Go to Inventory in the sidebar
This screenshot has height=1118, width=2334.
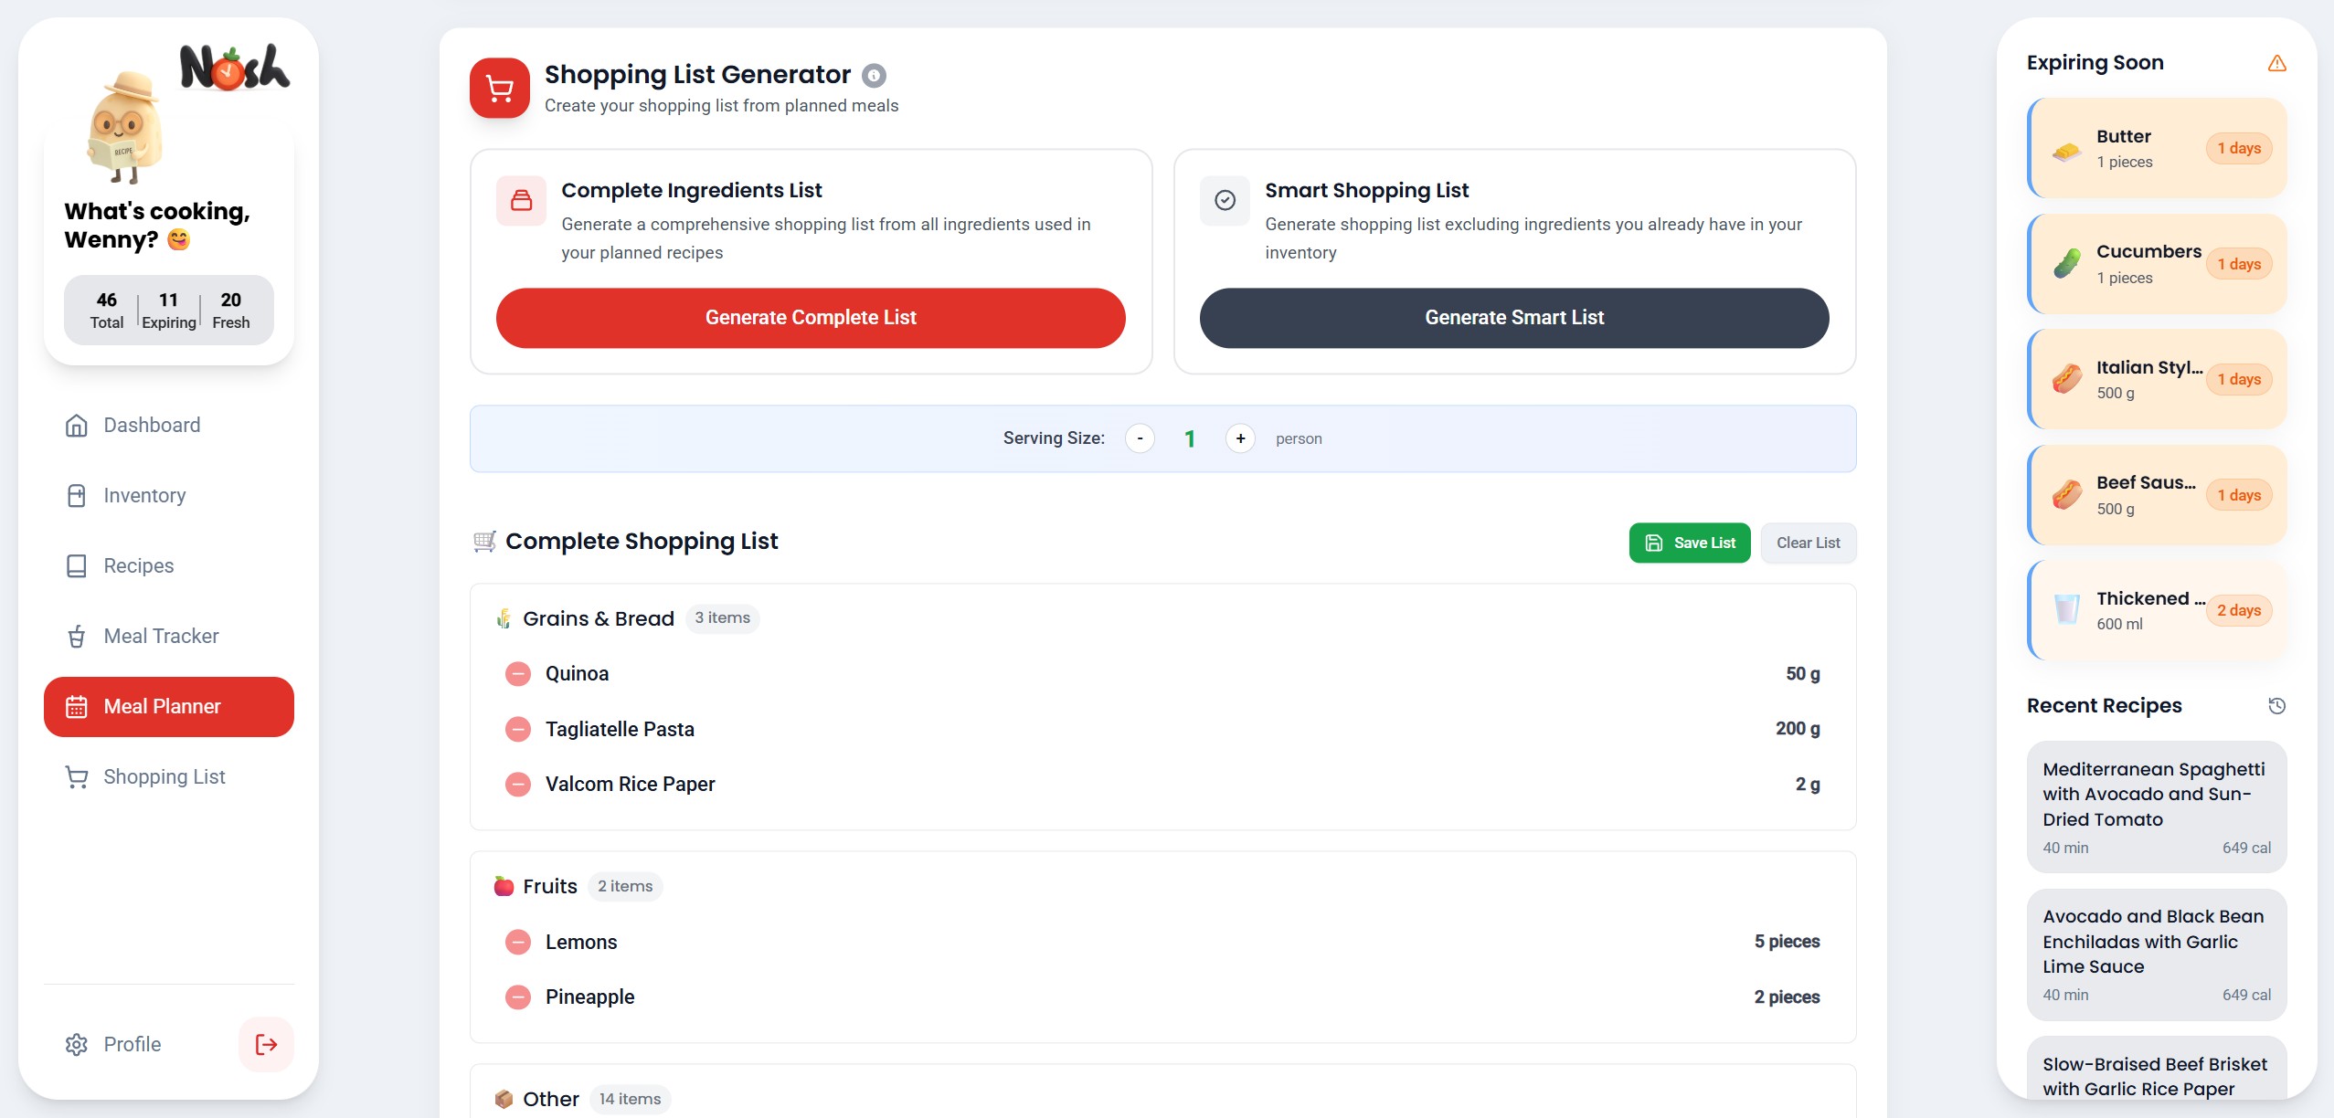point(144,496)
